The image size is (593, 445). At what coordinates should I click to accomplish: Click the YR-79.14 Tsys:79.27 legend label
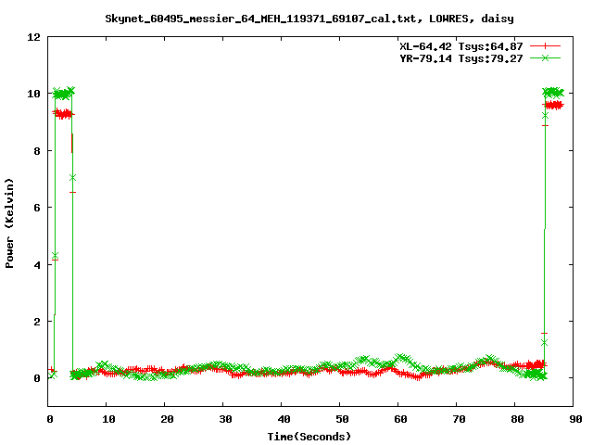[461, 58]
